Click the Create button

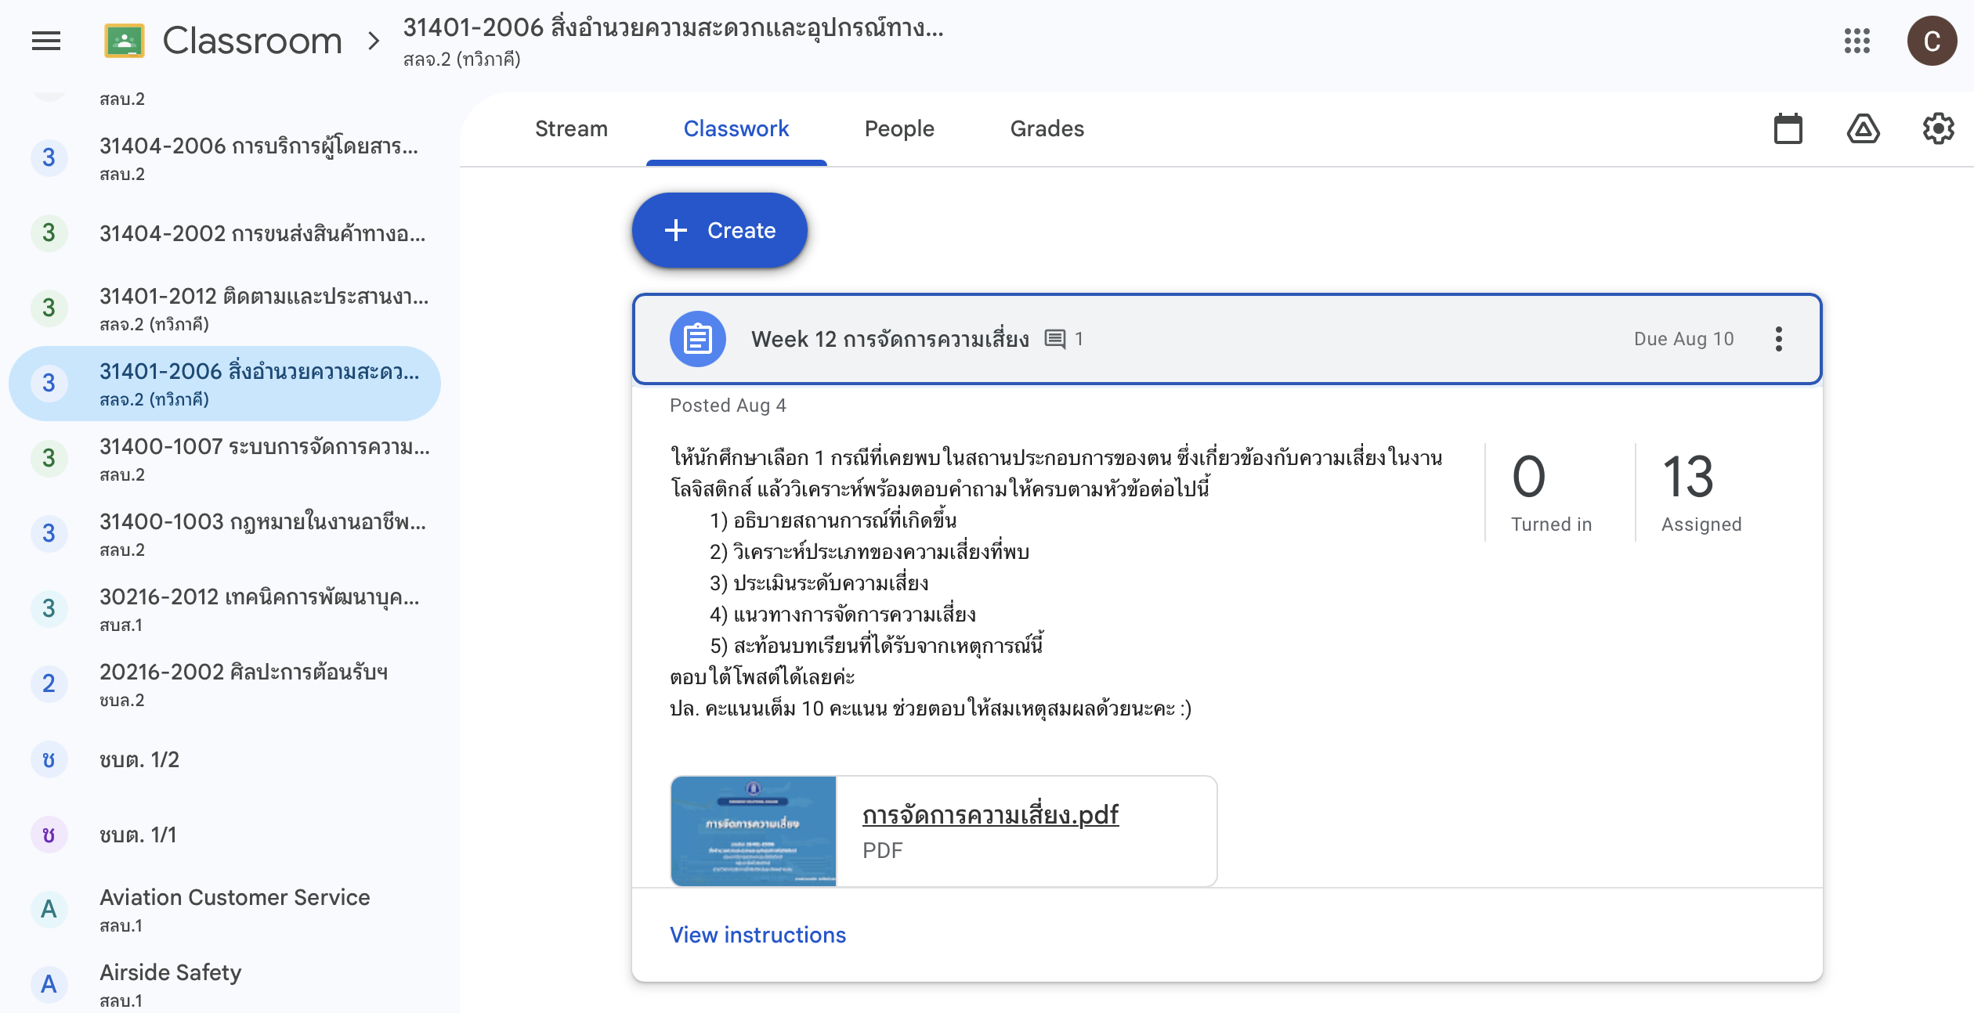719,230
